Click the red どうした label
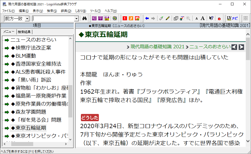 tap(90, 118)
